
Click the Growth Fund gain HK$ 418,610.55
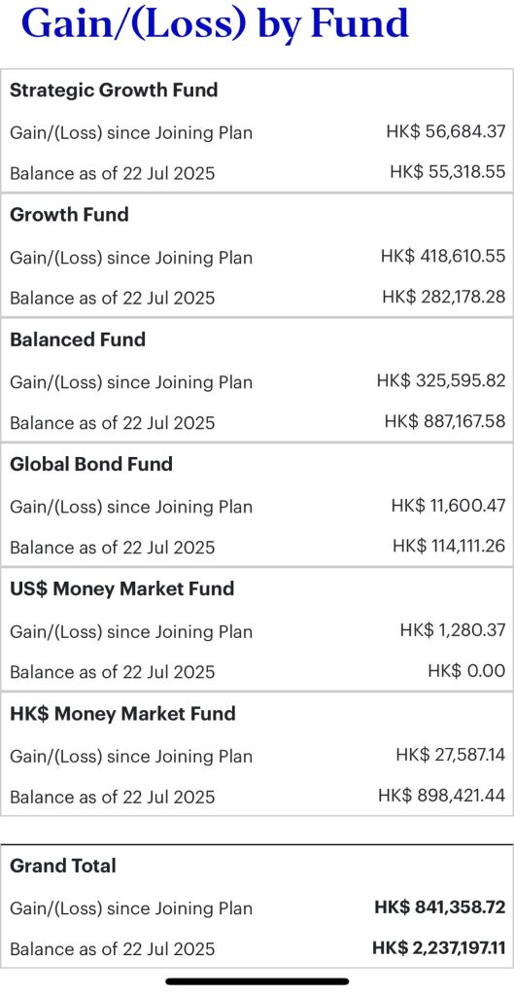[444, 257]
